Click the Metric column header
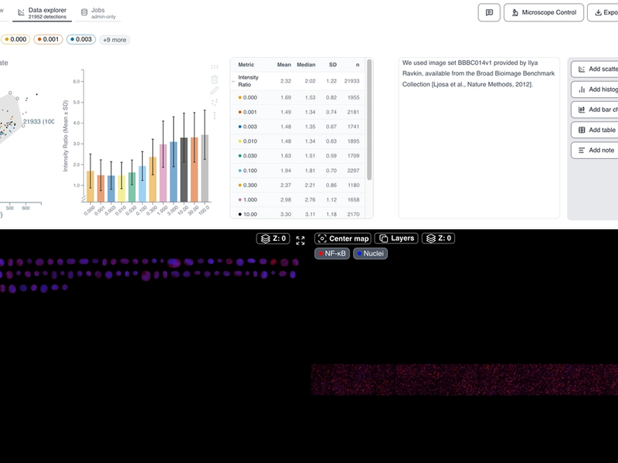This screenshot has height=463, width=618. click(246, 65)
